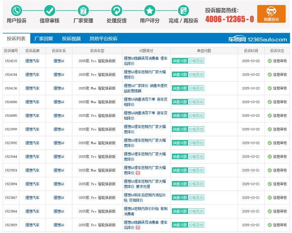Click the 厂家受理 clipboard icon
The image size is (292, 233).
[83, 10]
